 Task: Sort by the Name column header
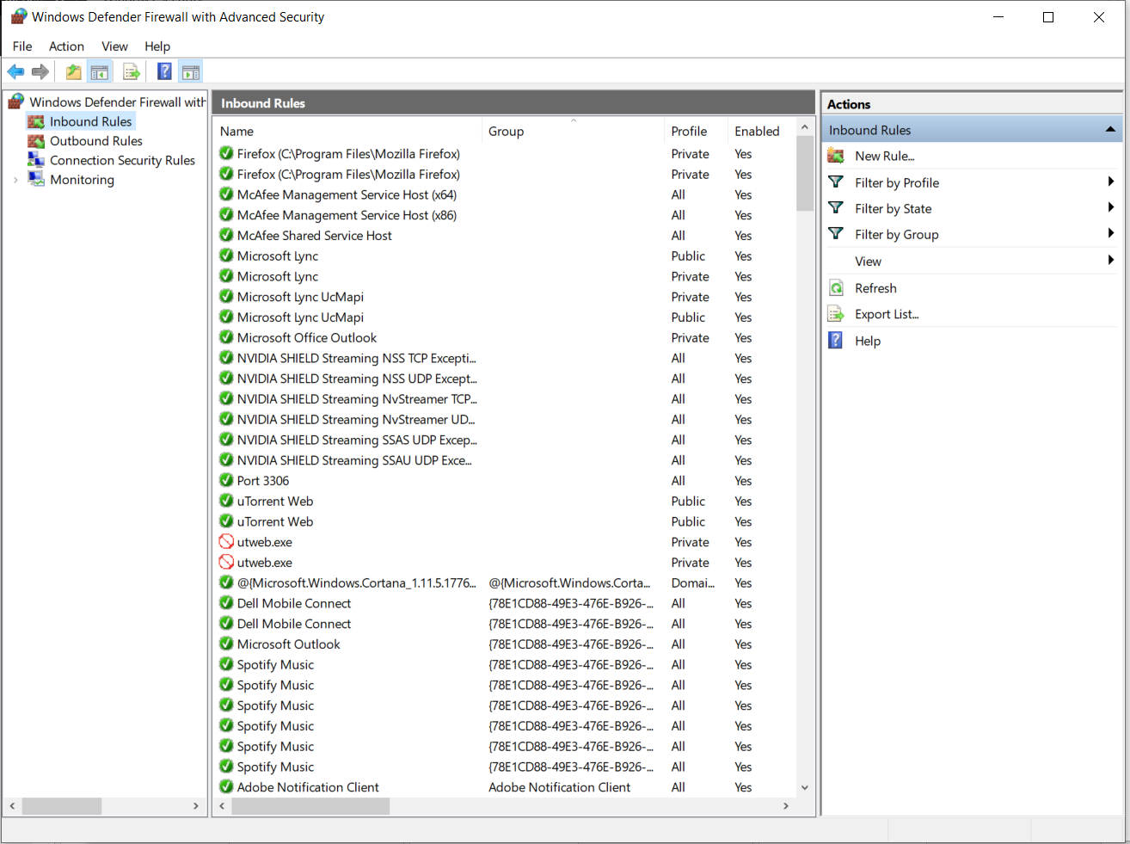tap(347, 131)
